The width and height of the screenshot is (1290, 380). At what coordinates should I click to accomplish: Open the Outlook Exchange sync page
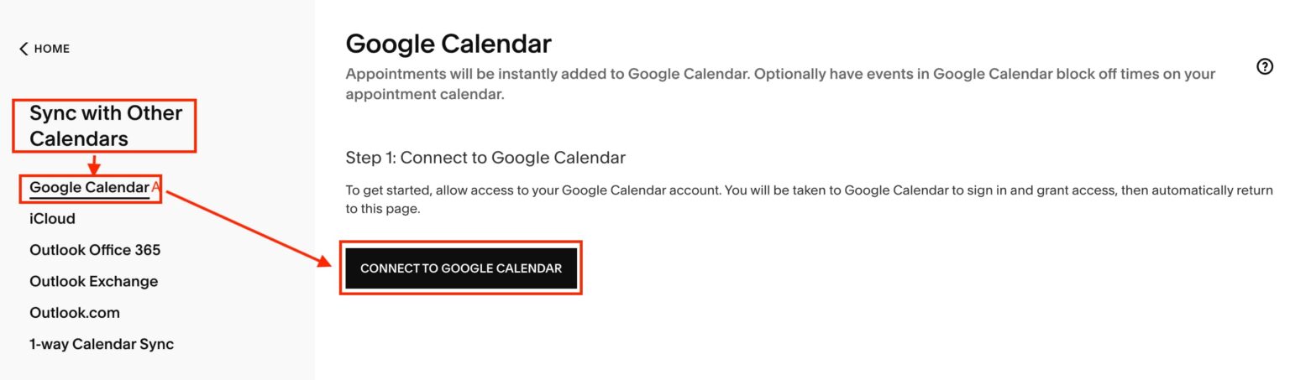pyautogui.click(x=93, y=281)
